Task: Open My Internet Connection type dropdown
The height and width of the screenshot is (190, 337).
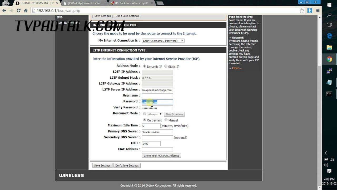Action: [163, 41]
